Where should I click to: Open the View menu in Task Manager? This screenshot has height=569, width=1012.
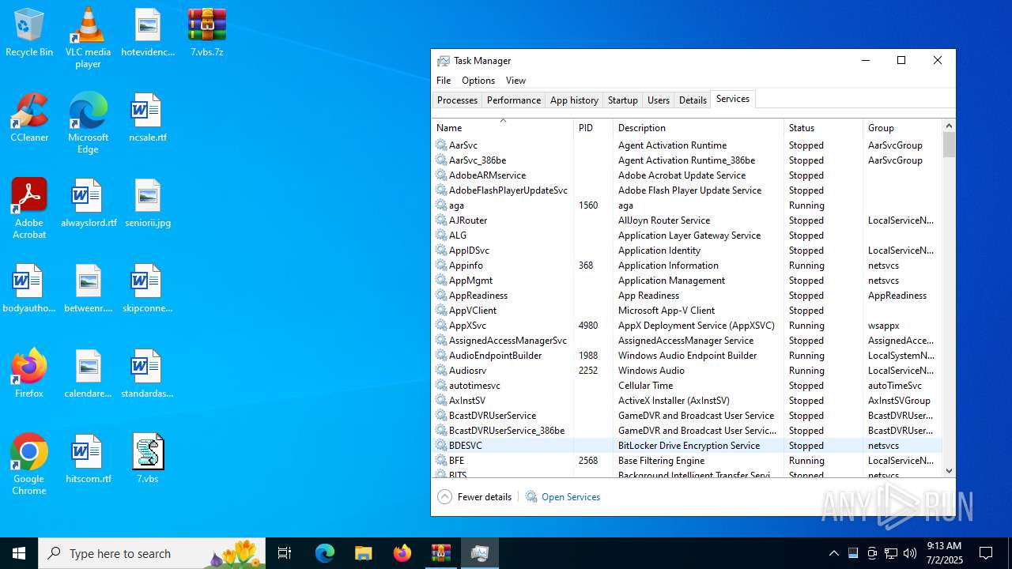515,81
